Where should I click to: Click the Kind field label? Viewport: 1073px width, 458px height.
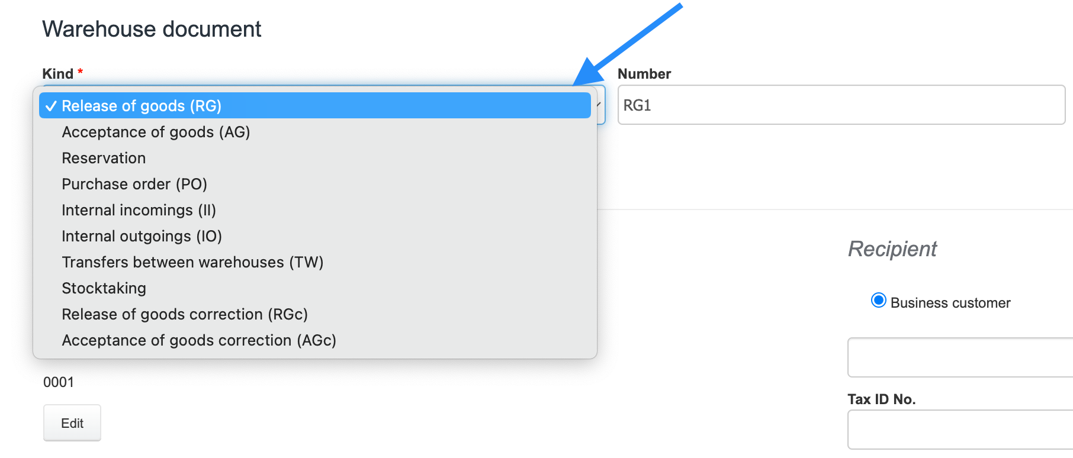click(57, 74)
